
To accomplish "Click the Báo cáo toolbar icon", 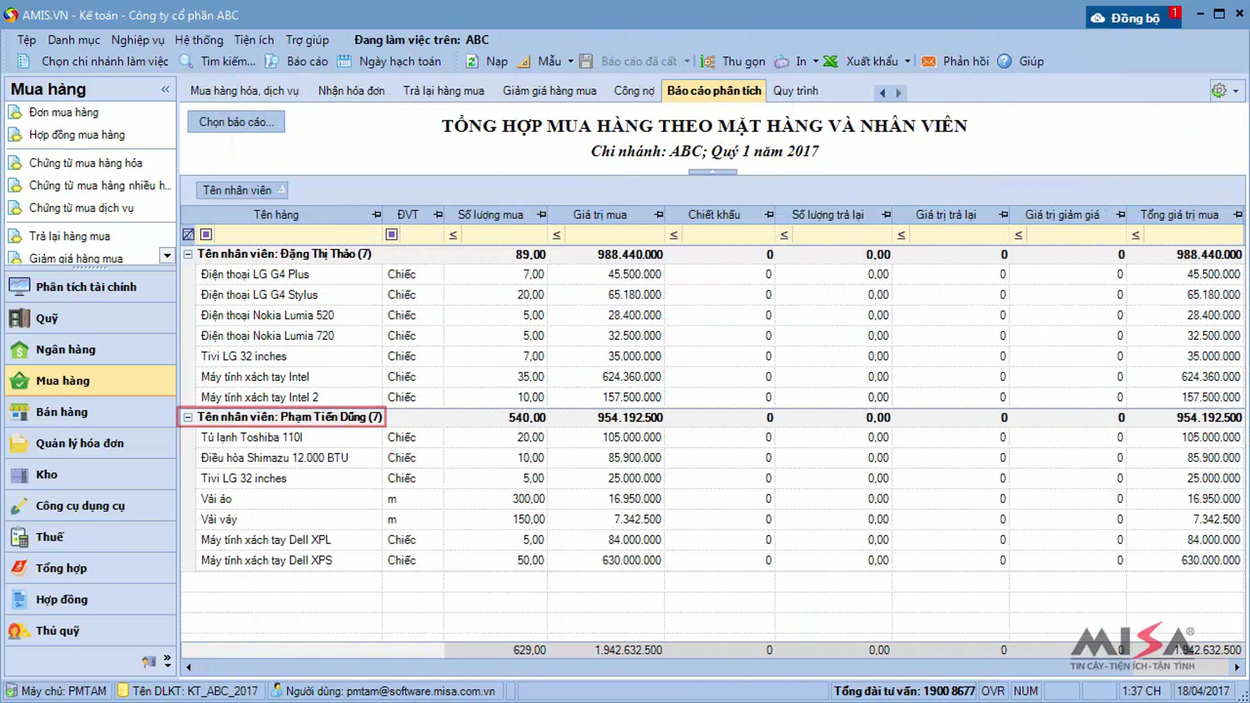I will (271, 61).
